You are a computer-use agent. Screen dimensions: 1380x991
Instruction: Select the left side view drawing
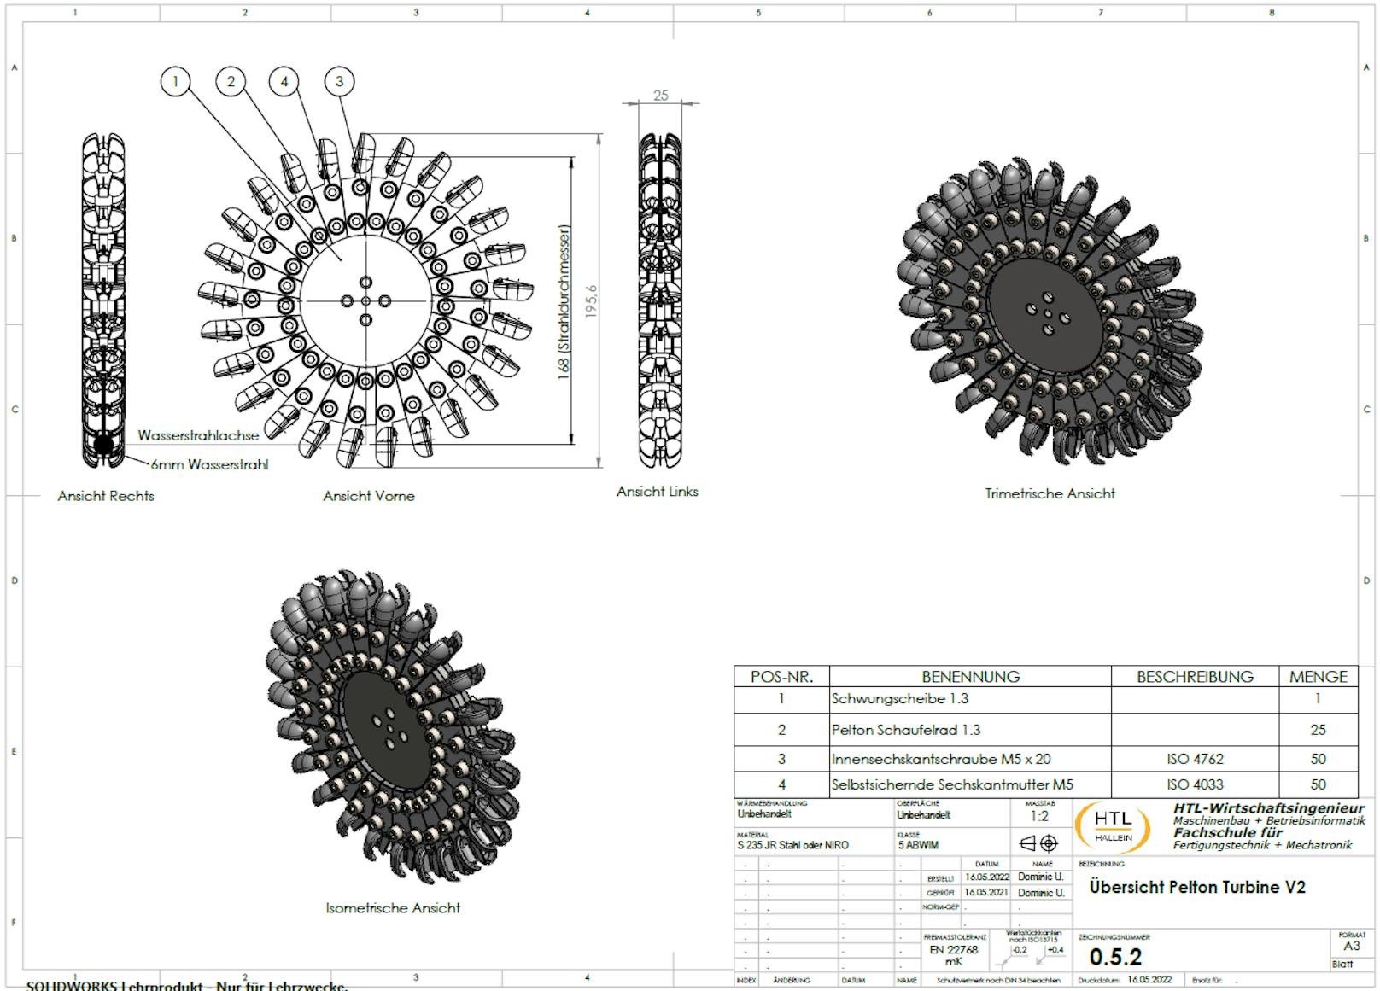(660, 300)
